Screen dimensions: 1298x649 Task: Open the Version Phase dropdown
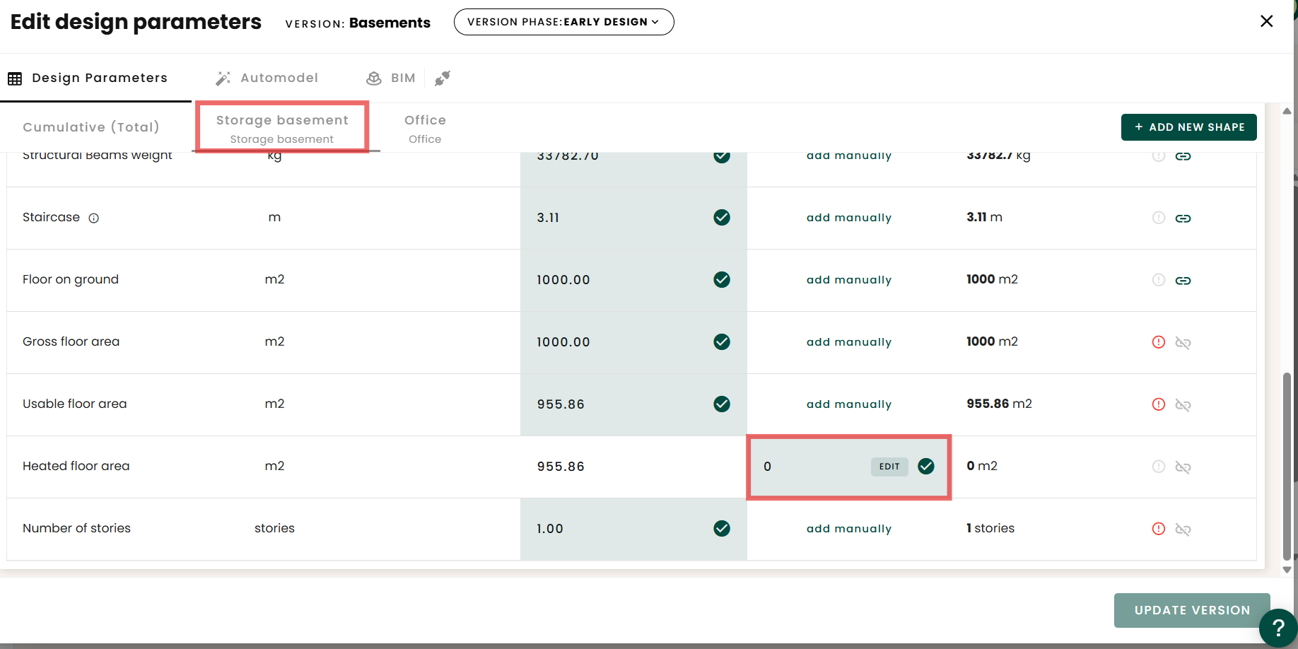(563, 22)
